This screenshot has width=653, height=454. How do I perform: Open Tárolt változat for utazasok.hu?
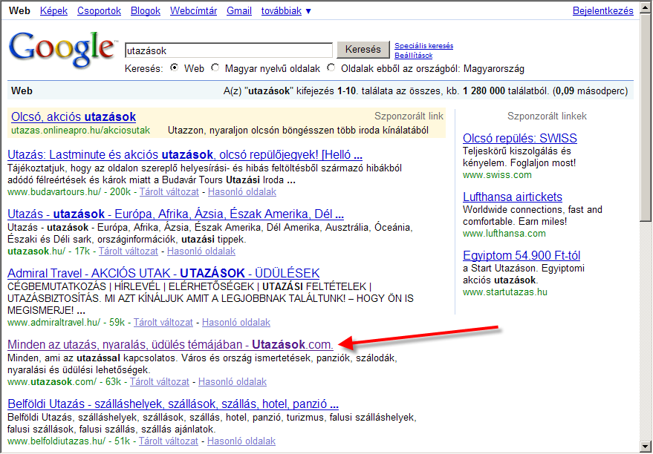pos(129,251)
